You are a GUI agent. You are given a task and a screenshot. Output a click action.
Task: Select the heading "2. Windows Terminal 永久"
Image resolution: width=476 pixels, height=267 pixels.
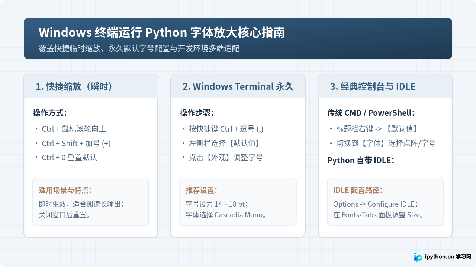(x=238, y=86)
